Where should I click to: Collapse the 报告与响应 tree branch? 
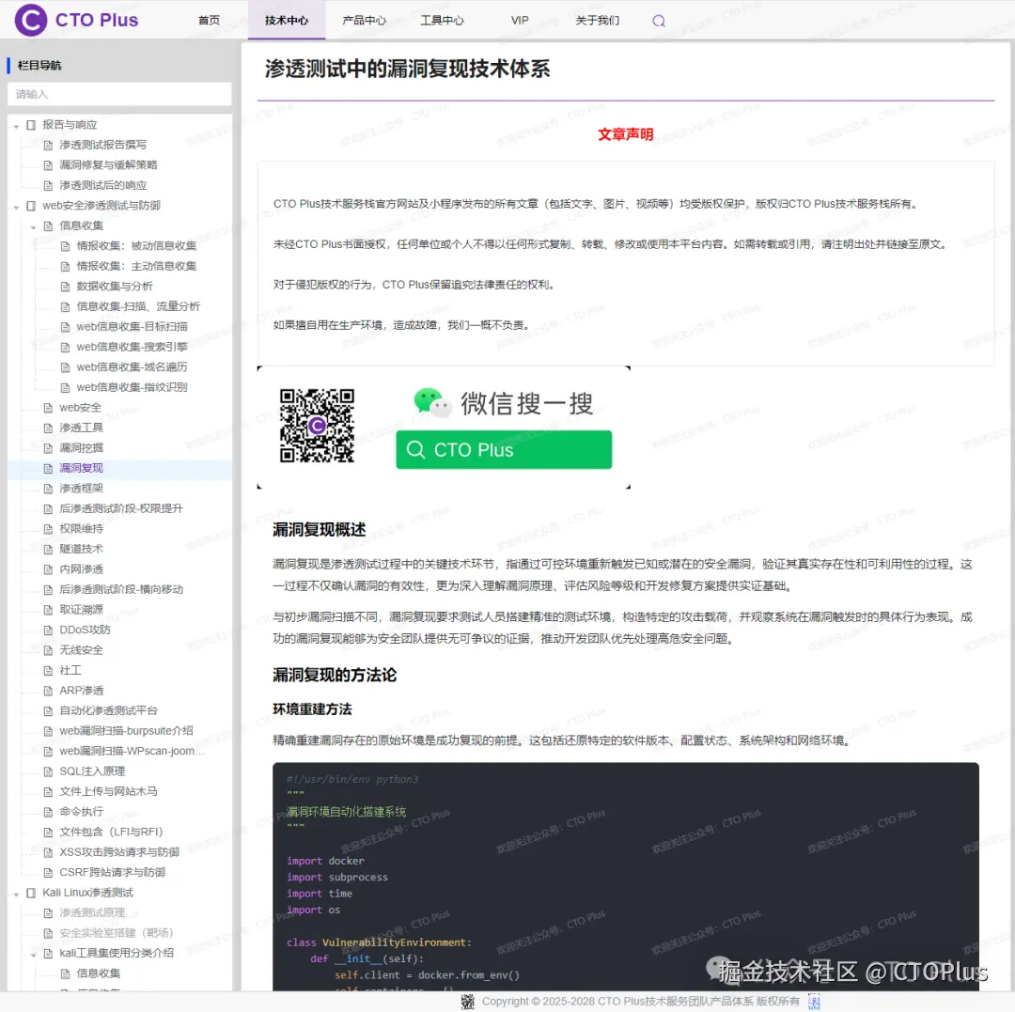(x=15, y=124)
